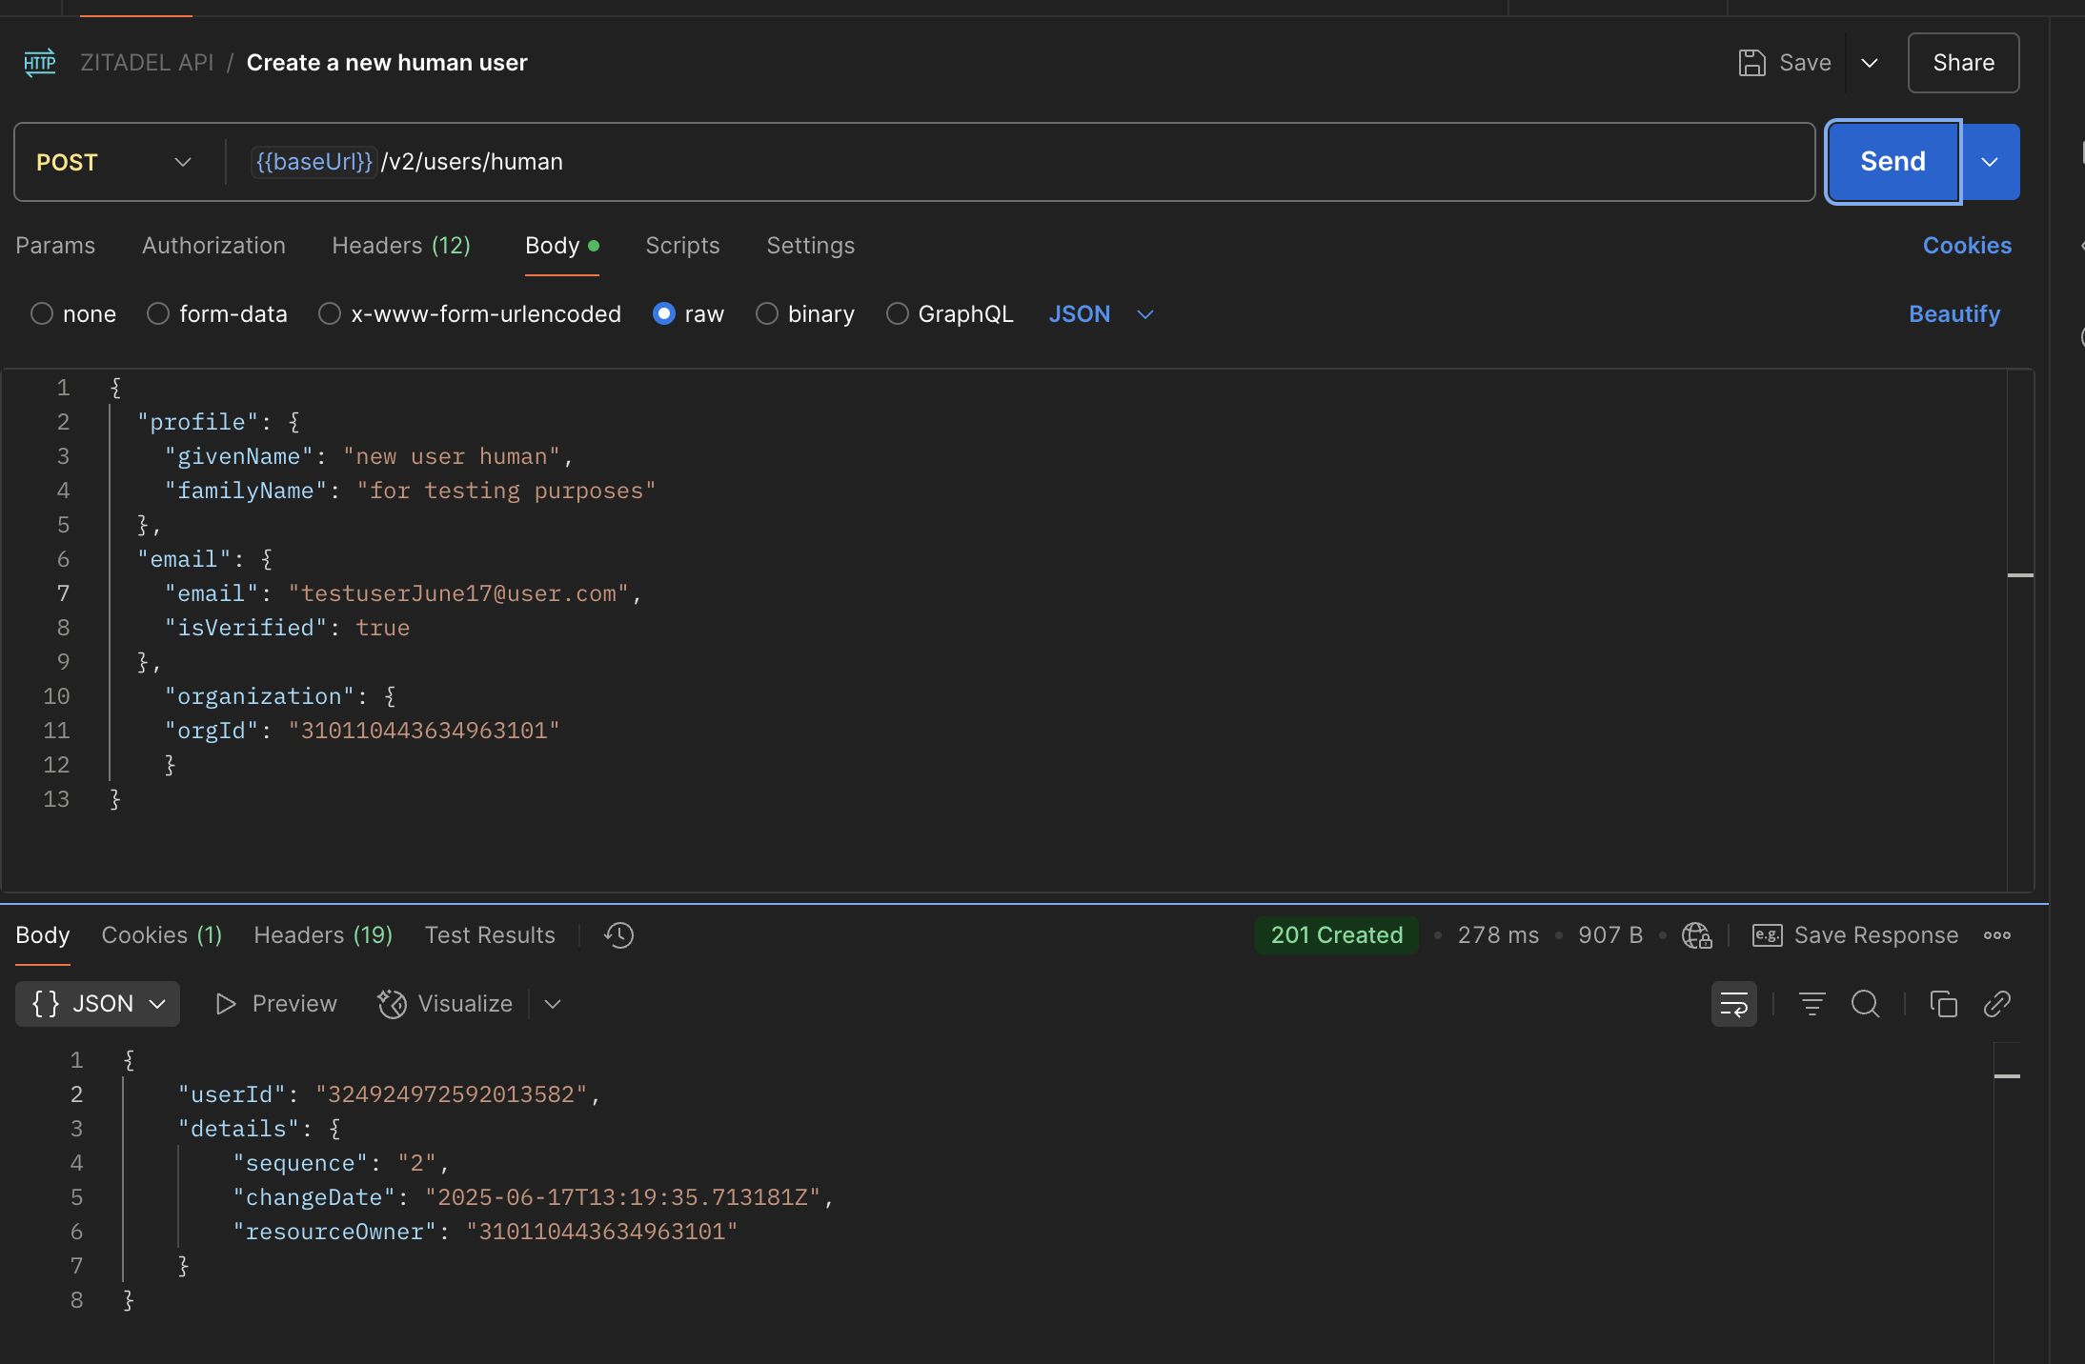Screen dimensions: 2085x1364
Task: Copy the response body to clipboard
Action: [x=1943, y=1004]
